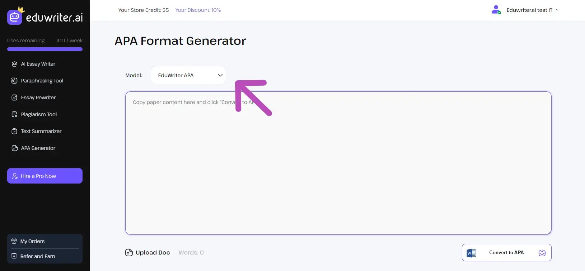Screen dimensions: 585x271
Task: Click the Word document icon in Convert button
Action: pyautogui.click(x=471, y=253)
